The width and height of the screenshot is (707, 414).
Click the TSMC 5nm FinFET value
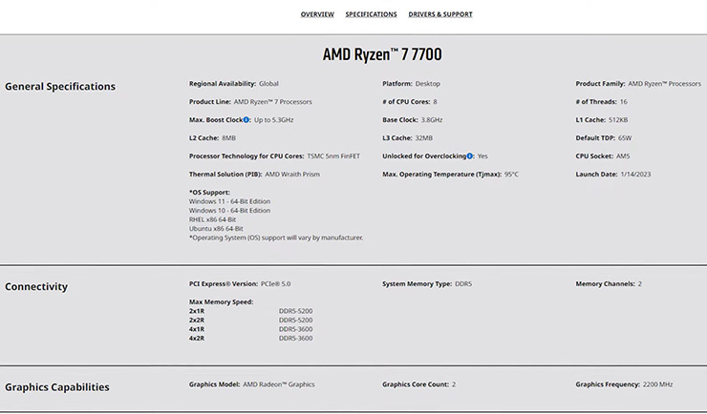pos(333,156)
